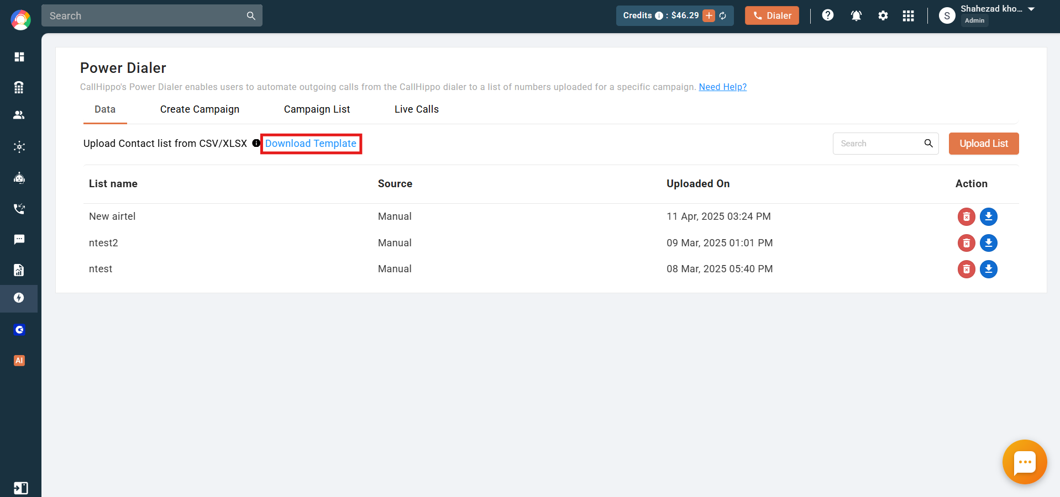Open the AI sidebar icon
1060x497 pixels.
click(19, 361)
